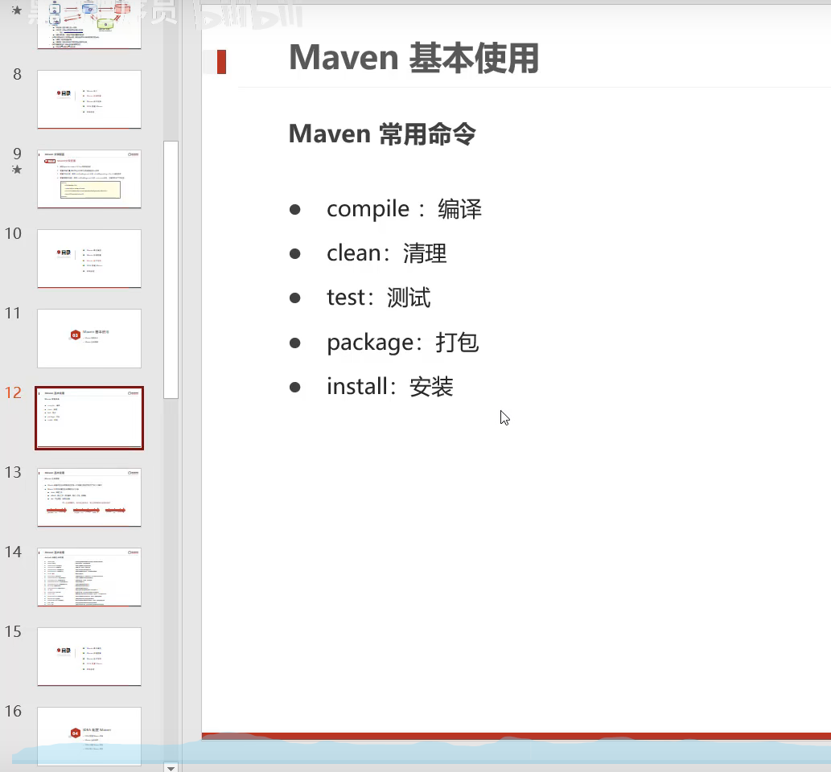The height and width of the screenshot is (772, 831).
Task: Click the animation star under slide 9
Action: [17, 170]
